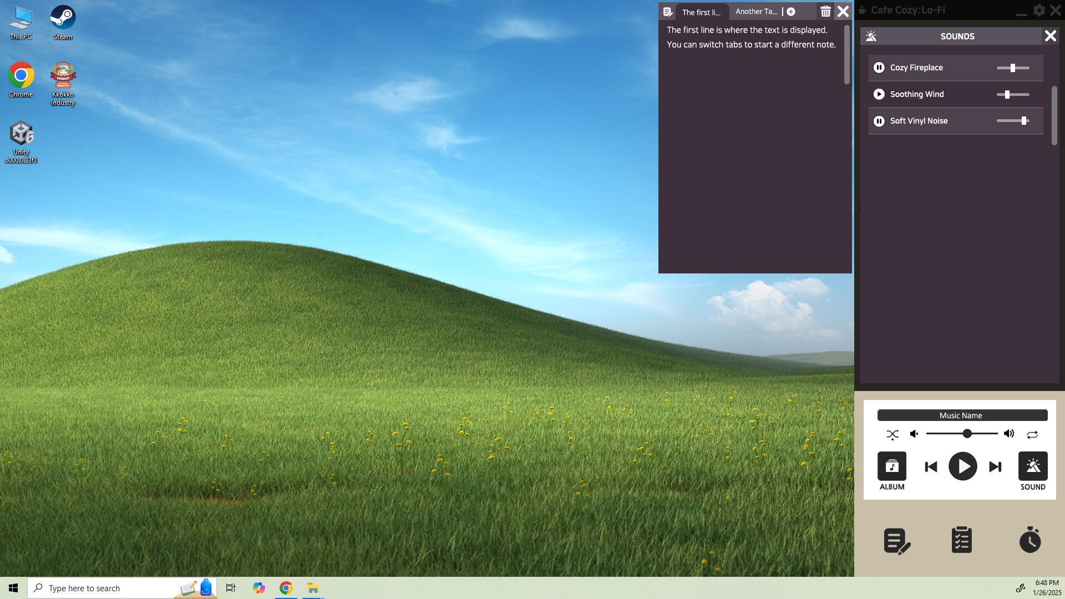1065x599 pixels.
Task: Click the note icon in notes header
Action: (668, 12)
